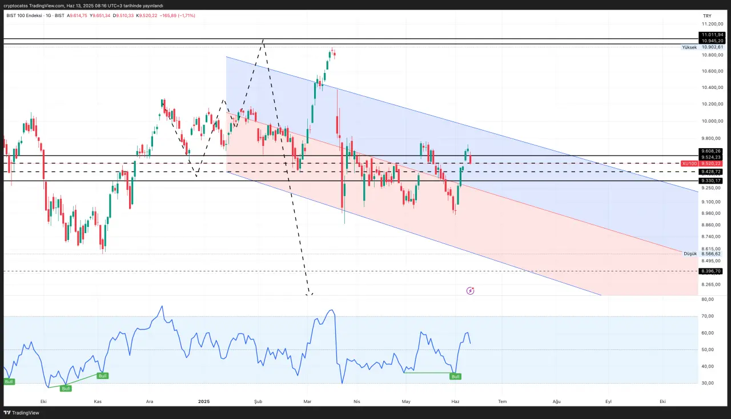Click the '8.495,00' price axis value
The width and height of the screenshot is (731, 419).
pyautogui.click(x=712, y=261)
